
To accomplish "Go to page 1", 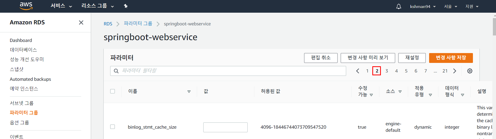I will tap(367, 71).
